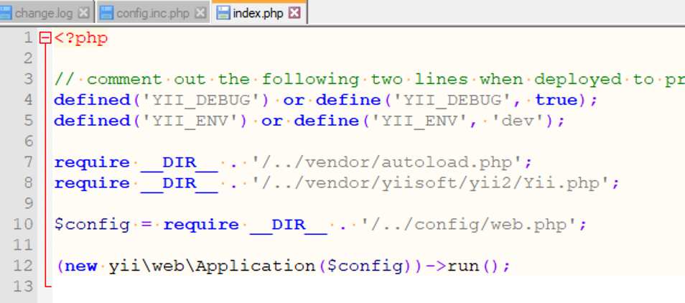Click the save icon on index.php tab
The image size is (685, 303).
pyautogui.click(x=223, y=12)
